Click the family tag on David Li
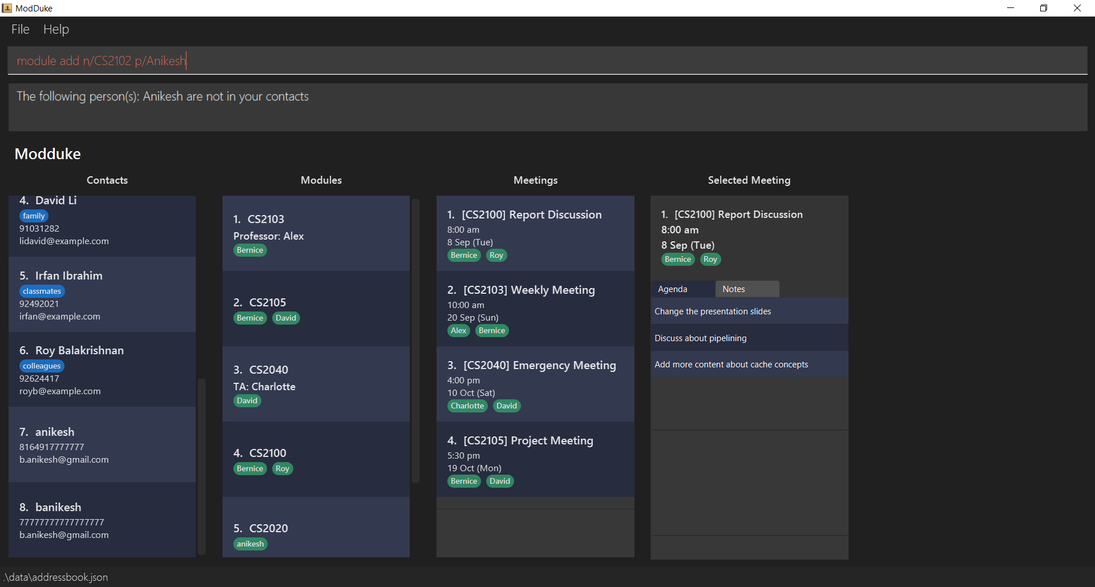 (x=34, y=216)
